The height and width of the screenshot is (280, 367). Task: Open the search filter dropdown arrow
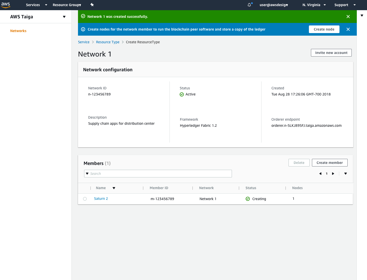coord(87,174)
